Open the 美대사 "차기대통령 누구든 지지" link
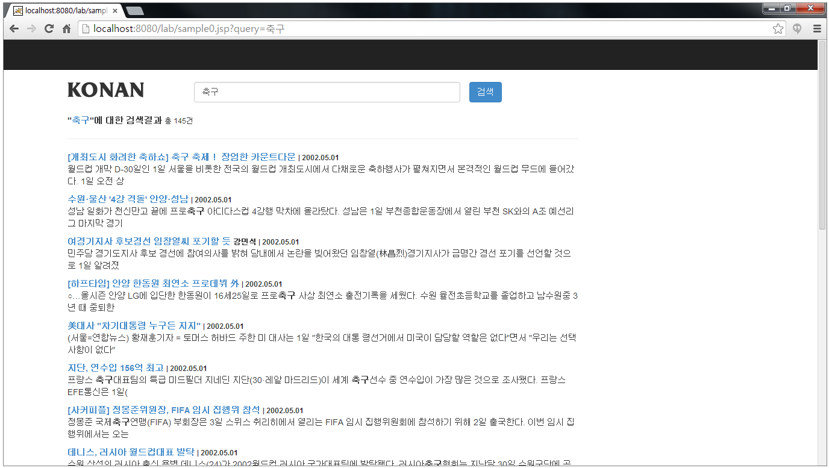The width and height of the screenshot is (829, 468). tap(134, 325)
